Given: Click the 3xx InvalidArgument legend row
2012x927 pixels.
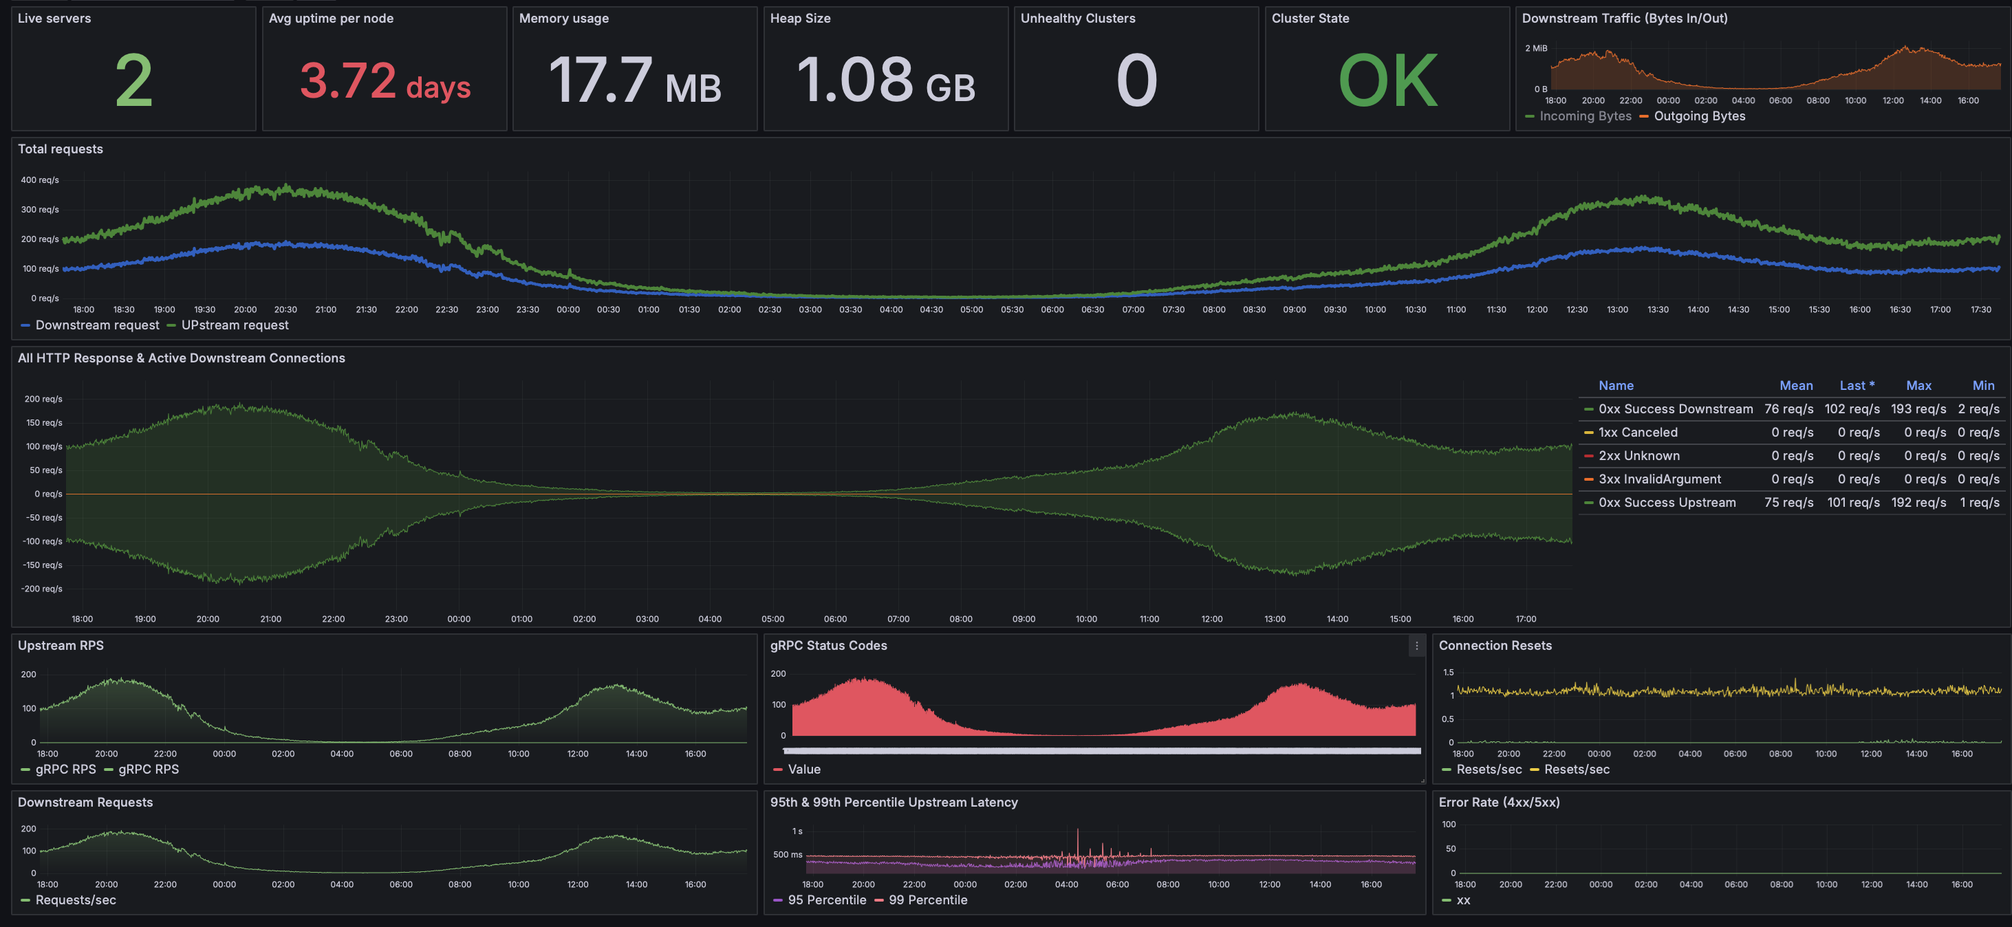Looking at the screenshot, I should [1659, 479].
